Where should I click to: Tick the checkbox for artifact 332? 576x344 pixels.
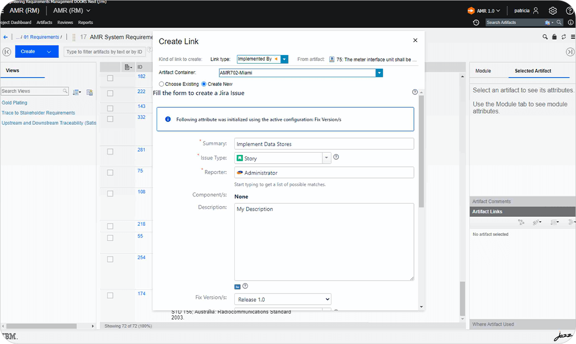(110, 119)
